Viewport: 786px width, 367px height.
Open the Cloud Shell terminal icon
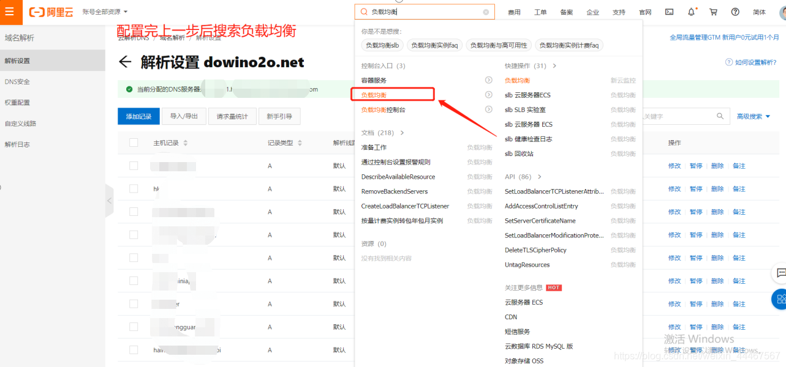[670, 12]
